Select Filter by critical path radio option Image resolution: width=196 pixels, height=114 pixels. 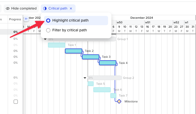click(x=48, y=30)
